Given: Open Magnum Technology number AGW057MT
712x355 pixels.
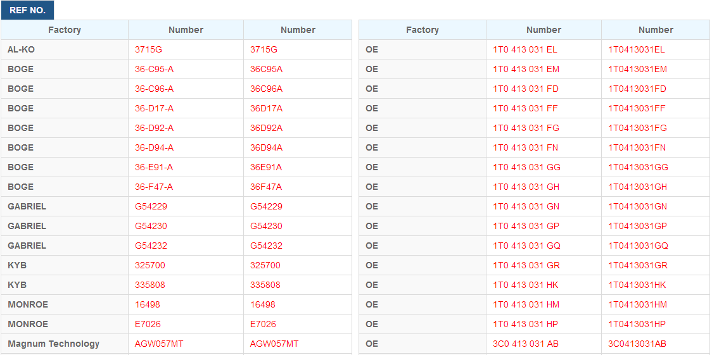Looking at the screenshot, I should (159, 344).
